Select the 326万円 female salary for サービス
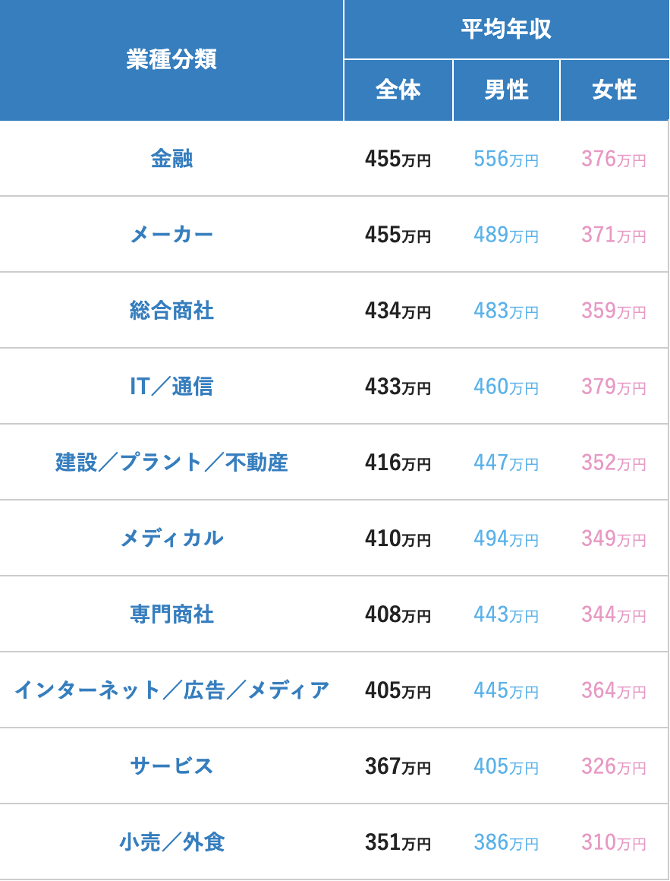The width and height of the screenshot is (670, 881). 614,766
